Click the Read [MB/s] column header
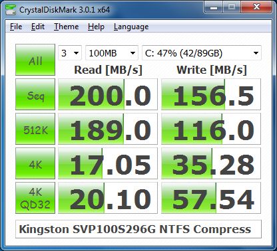The width and height of the screenshot is (277, 251). (x=108, y=70)
